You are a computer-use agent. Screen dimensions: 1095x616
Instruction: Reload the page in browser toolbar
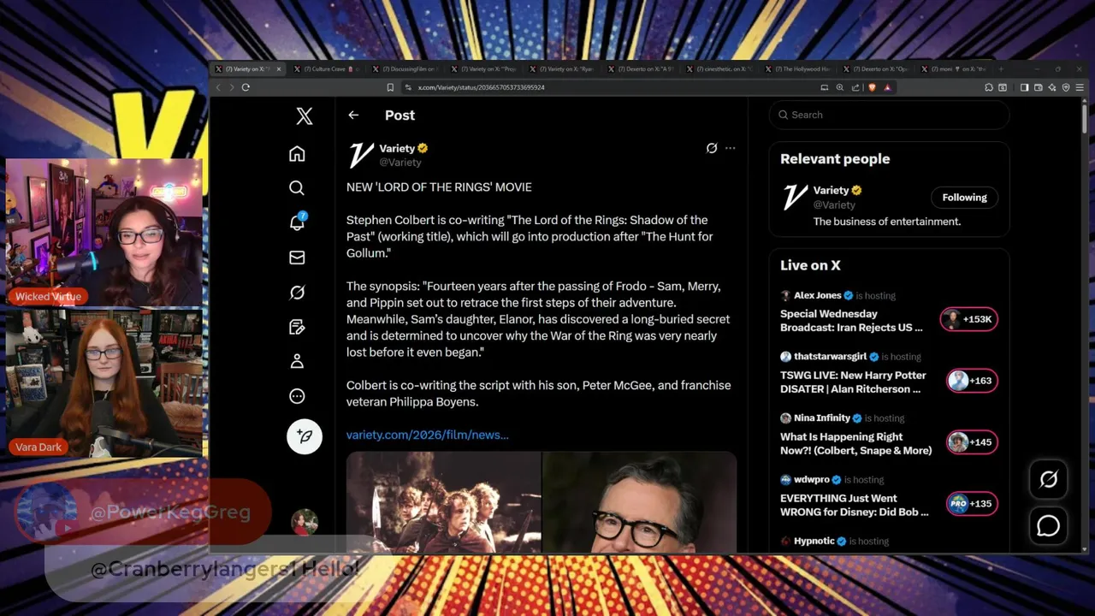click(246, 87)
